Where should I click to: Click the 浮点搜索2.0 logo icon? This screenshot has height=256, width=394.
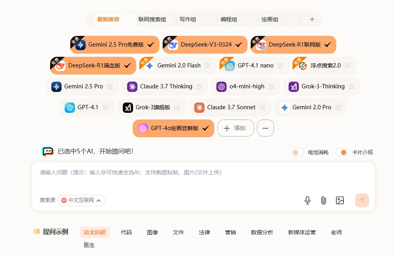click(x=303, y=66)
